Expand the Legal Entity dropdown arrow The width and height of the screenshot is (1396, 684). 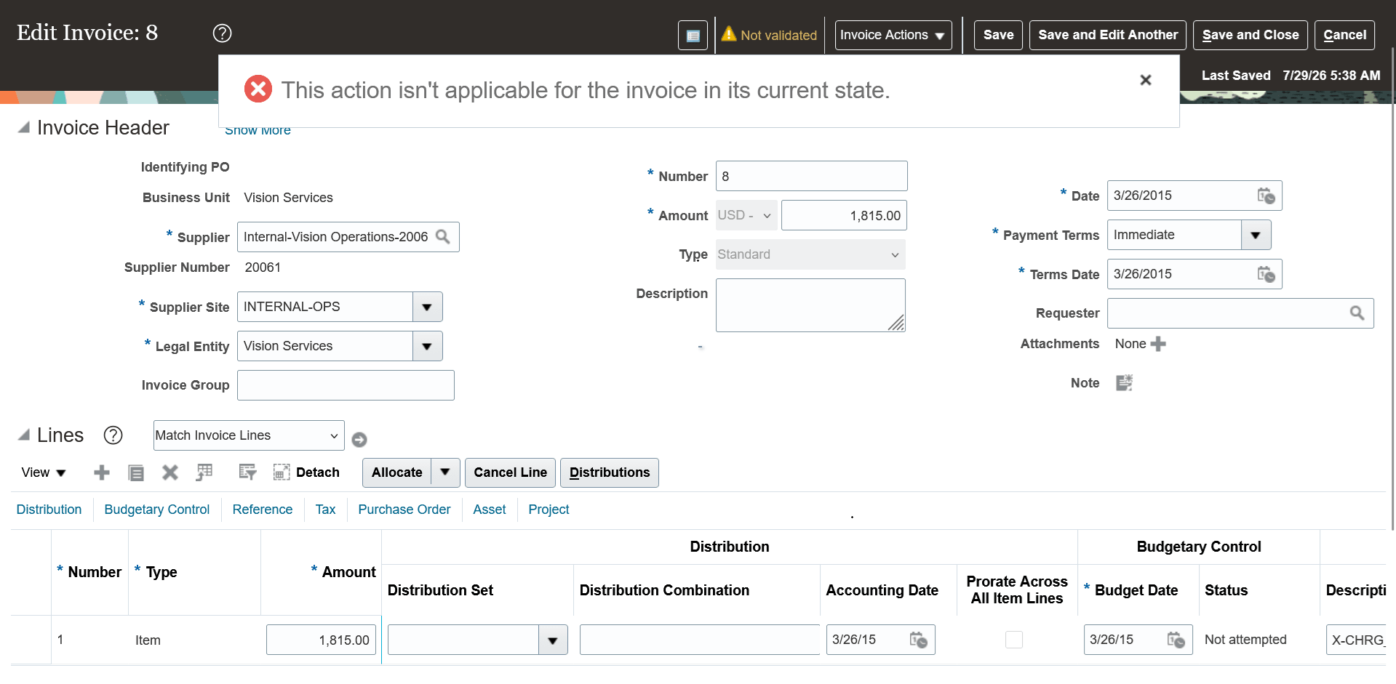(x=427, y=346)
